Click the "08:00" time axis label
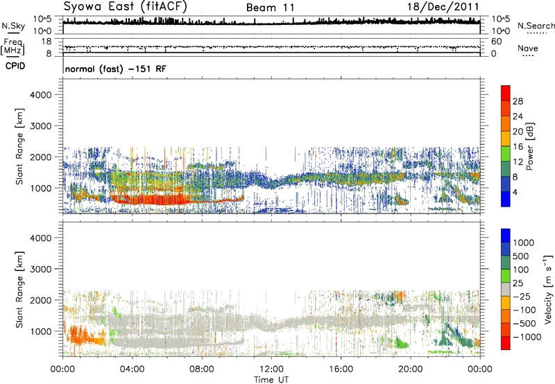 point(202,369)
